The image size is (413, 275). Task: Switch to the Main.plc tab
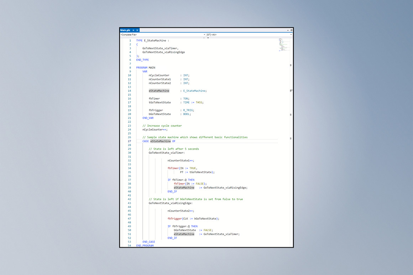(125, 30)
